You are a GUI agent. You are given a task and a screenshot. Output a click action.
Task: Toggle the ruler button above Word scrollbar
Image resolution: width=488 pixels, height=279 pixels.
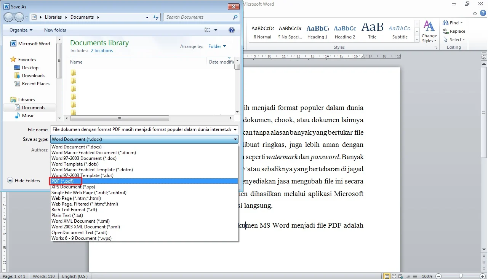[484, 57]
